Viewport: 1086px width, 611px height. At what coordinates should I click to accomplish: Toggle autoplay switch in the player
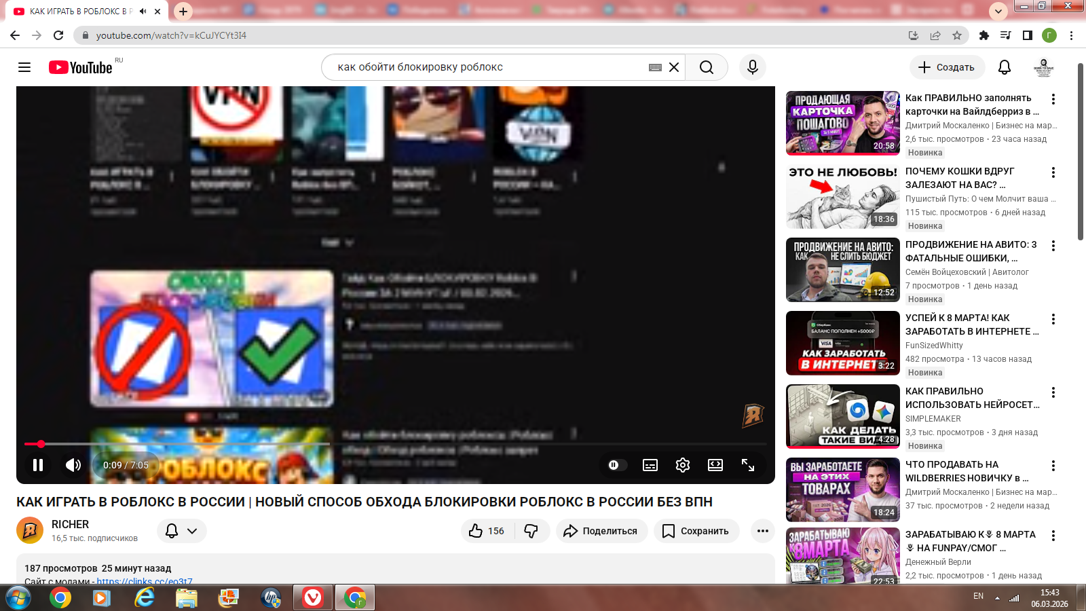[617, 465]
